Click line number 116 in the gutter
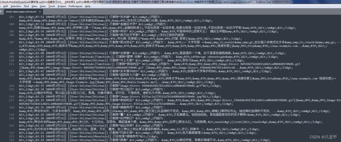This screenshot has width=341, height=142. tap(11, 96)
